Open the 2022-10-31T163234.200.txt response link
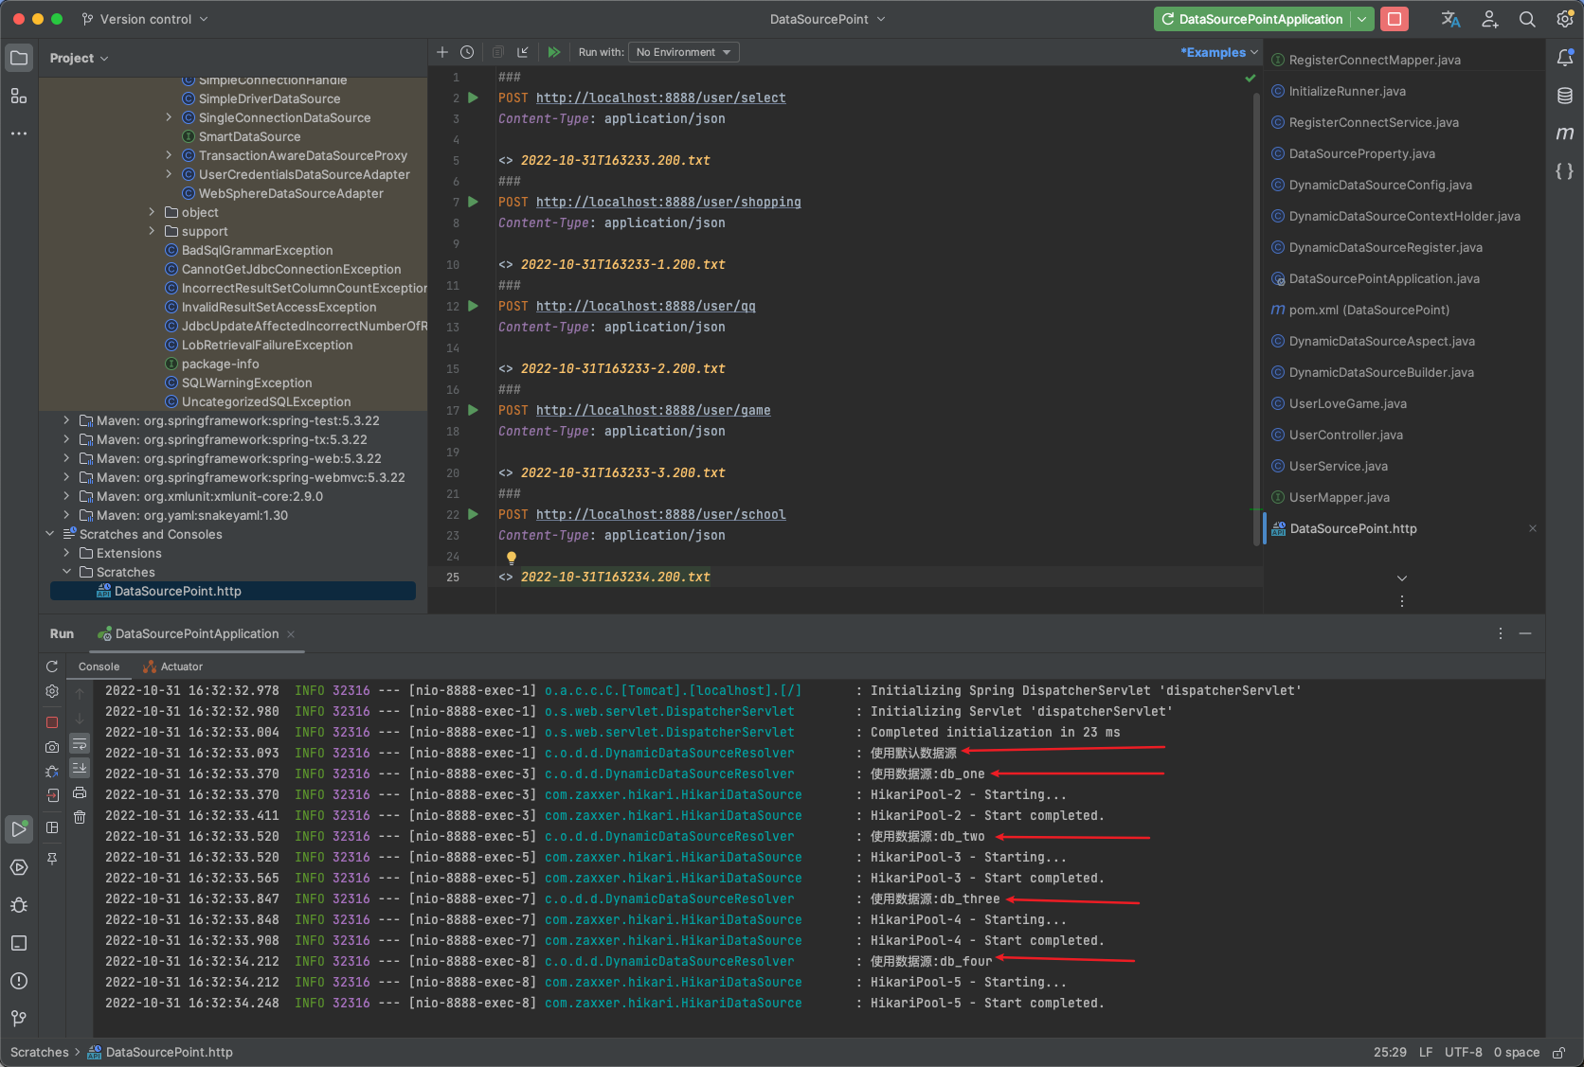Image resolution: width=1584 pixels, height=1067 pixels. click(615, 577)
